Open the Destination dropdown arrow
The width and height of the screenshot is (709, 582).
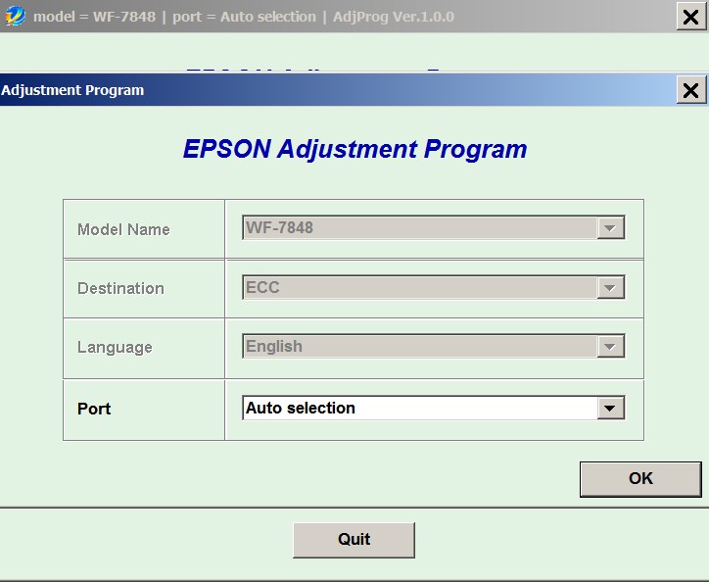coord(610,287)
